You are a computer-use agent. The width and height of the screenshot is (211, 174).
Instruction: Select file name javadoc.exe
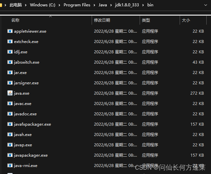25,114
